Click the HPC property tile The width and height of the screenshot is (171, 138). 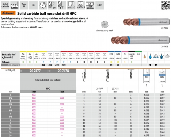[99, 5]
